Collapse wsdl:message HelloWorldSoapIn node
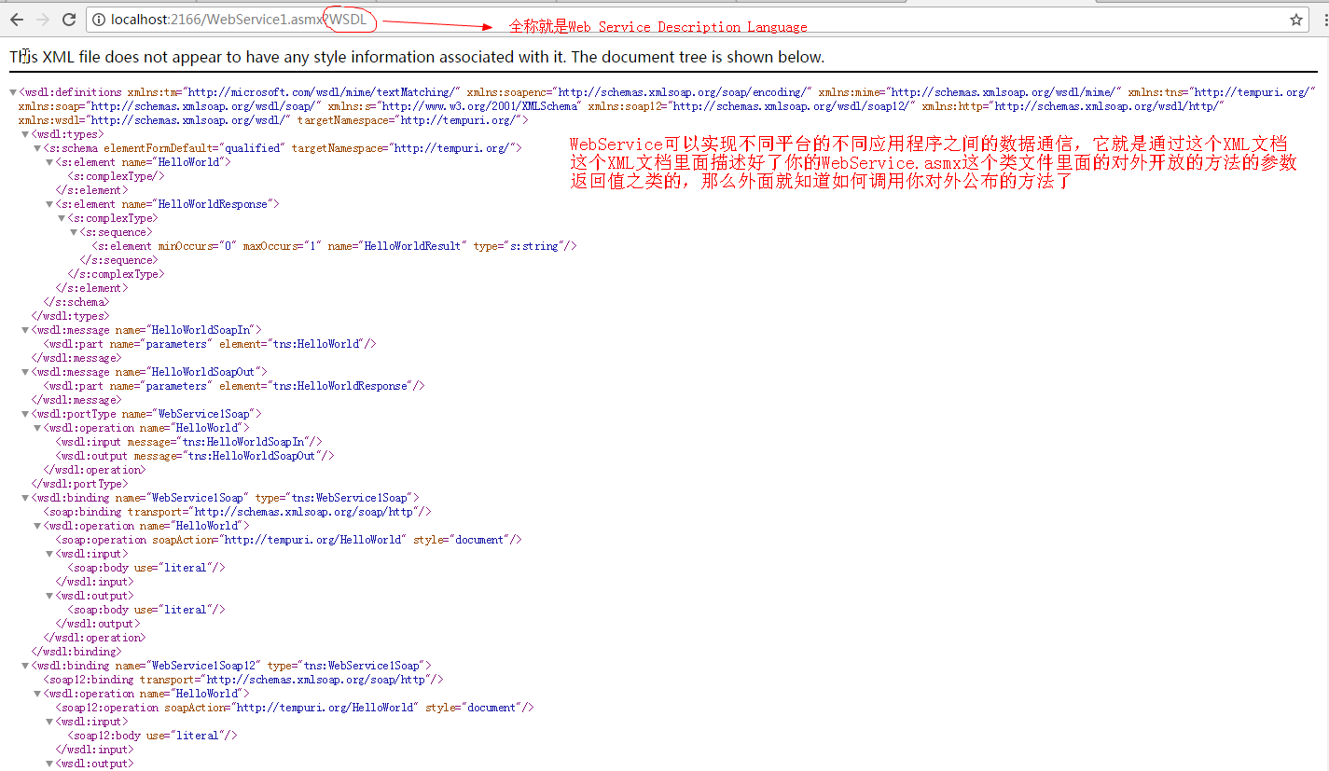 (x=25, y=330)
